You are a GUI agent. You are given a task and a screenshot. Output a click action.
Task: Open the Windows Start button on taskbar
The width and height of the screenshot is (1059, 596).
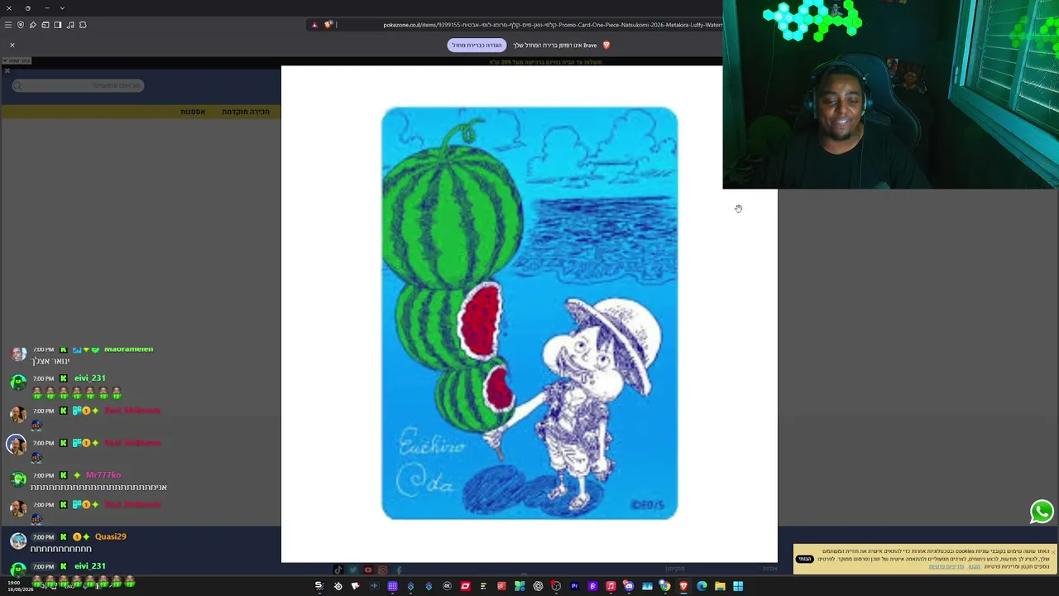[738, 586]
